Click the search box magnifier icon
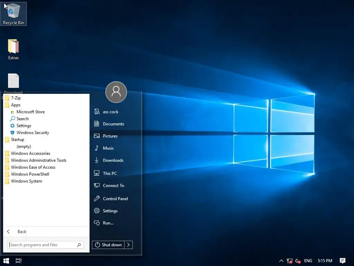The width and height of the screenshot is (354, 266). (x=79, y=245)
